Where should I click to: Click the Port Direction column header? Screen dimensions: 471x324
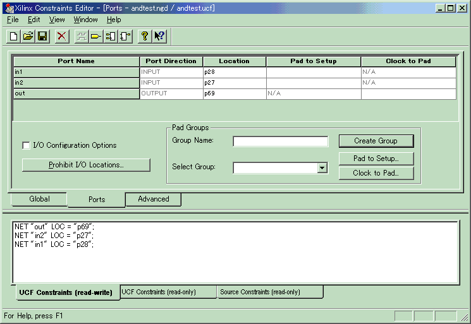point(171,61)
